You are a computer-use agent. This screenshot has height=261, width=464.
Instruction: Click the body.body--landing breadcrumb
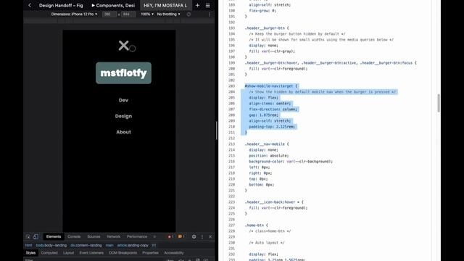[x=51, y=245]
